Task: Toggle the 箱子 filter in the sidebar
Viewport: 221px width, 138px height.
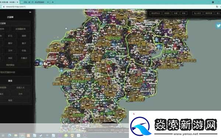Action: click(24, 43)
